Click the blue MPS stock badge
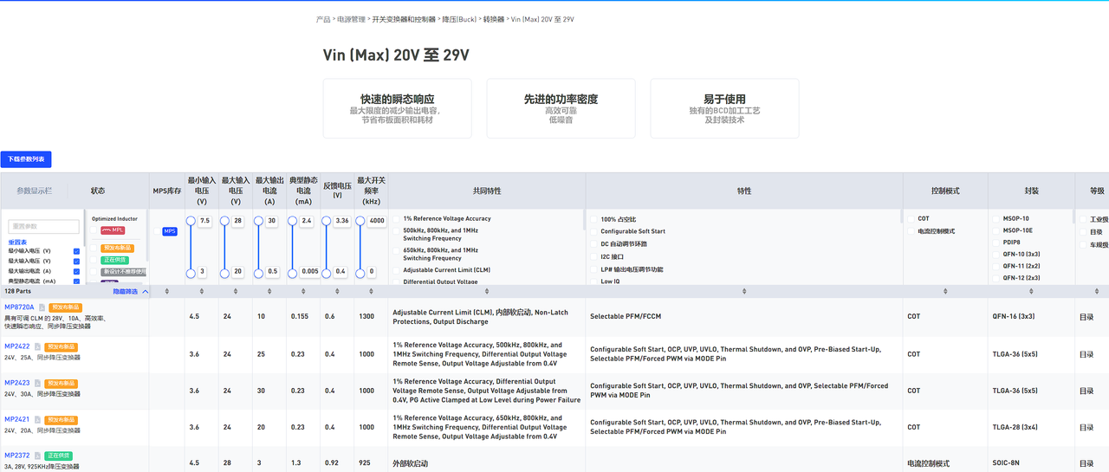This screenshot has width=1109, height=472. pos(170,231)
